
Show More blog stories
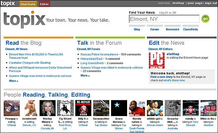click(x=14, y=81)
